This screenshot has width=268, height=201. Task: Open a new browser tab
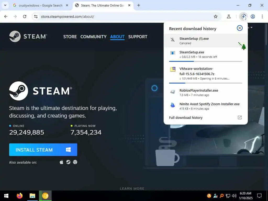click(139, 5)
